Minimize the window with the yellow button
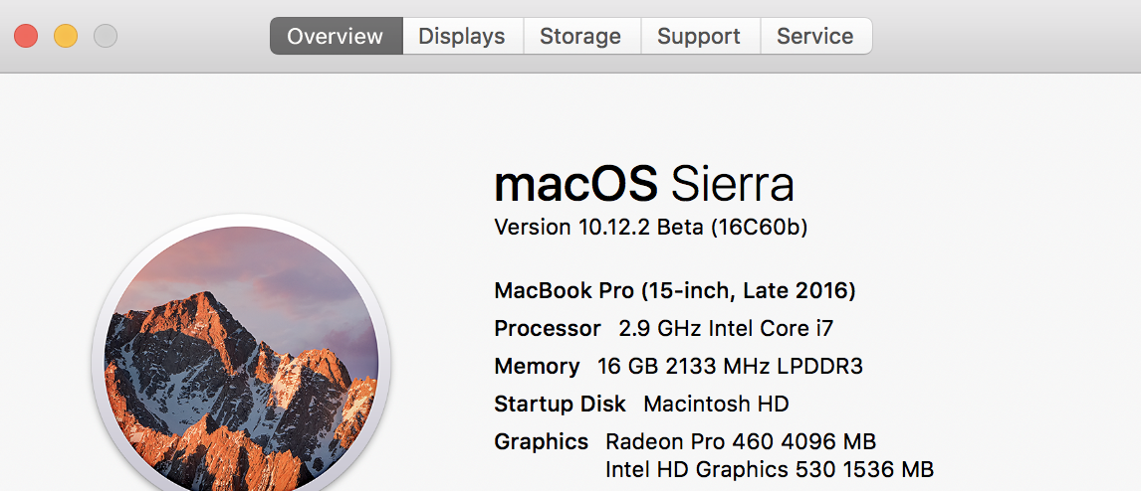The width and height of the screenshot is (1141, 491). click(66, 36)
